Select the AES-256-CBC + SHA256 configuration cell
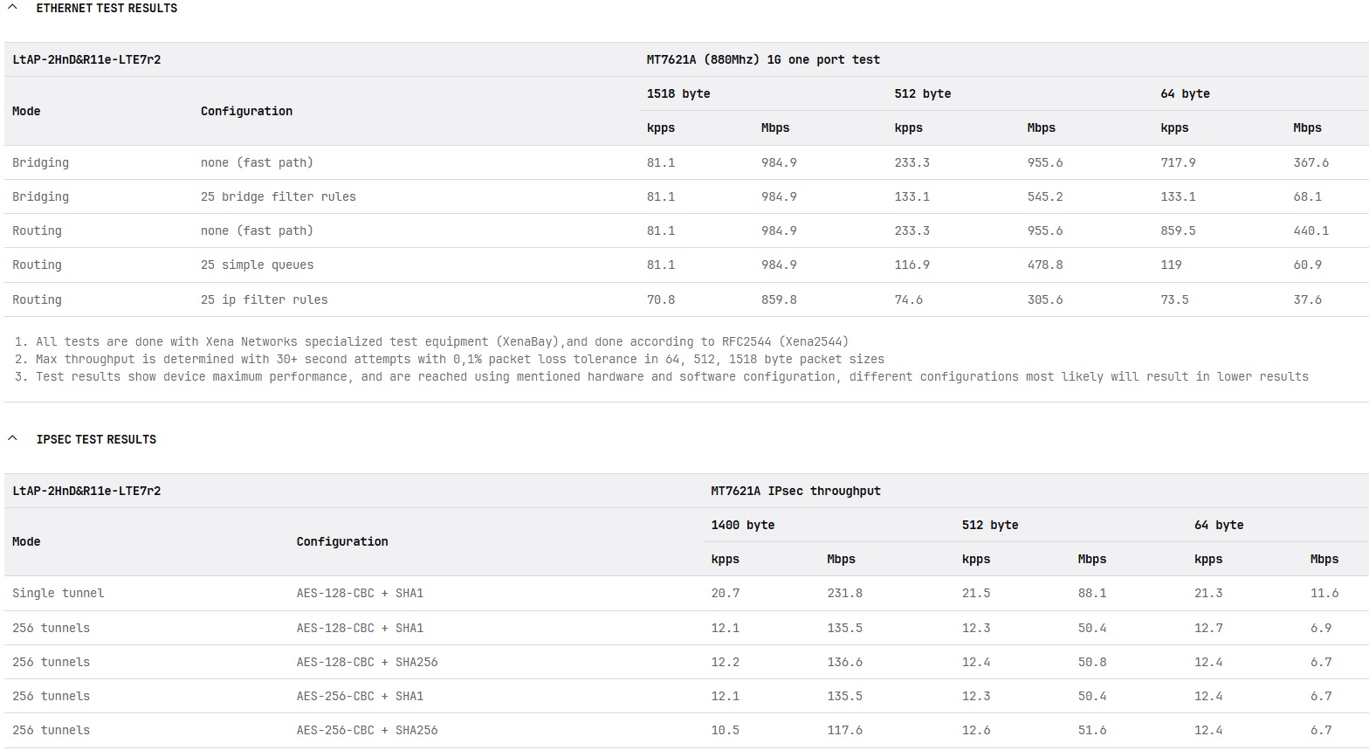Image resolution: width=1369 pixels, height=750 pixels. coord(367,730)
